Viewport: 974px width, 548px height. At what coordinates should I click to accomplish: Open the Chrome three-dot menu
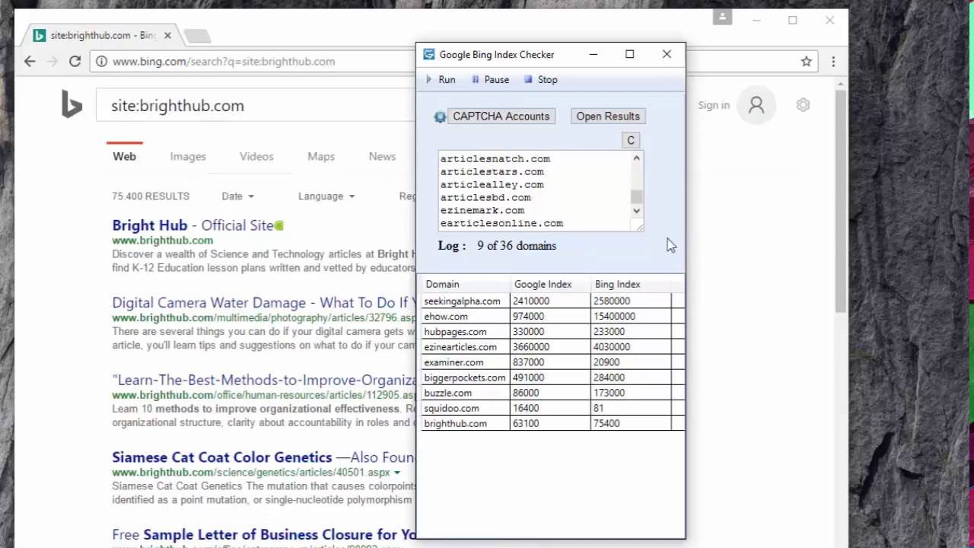click(833, 62)
